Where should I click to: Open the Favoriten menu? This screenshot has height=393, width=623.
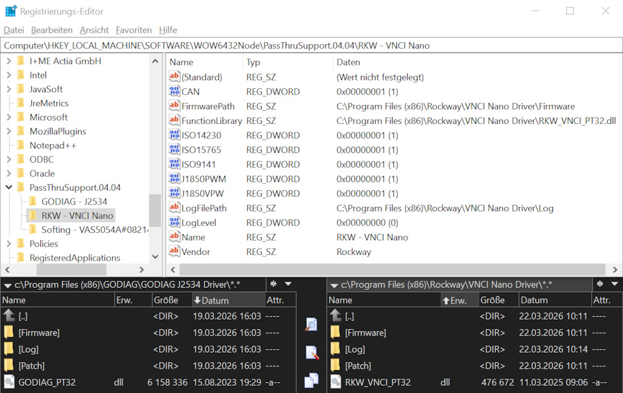[134, 30]
